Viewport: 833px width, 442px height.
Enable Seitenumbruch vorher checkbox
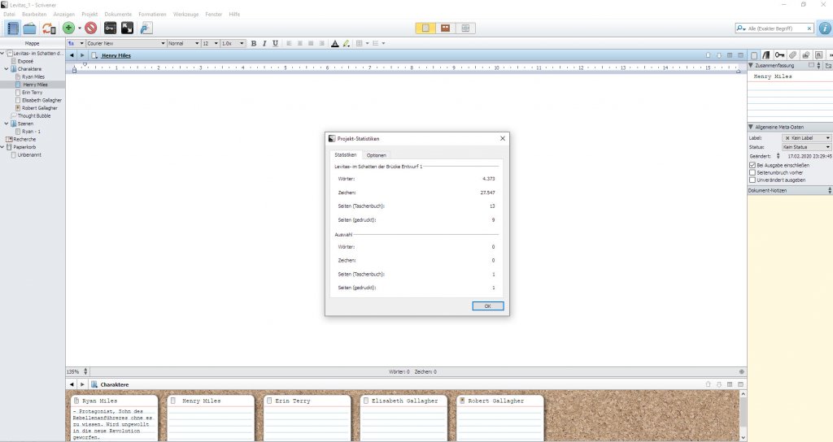[752, 172]
